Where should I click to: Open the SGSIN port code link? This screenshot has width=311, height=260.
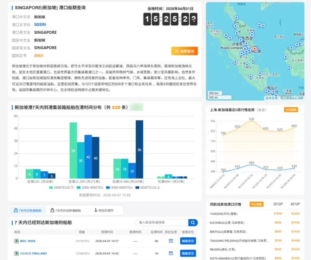tap(40, 24)
